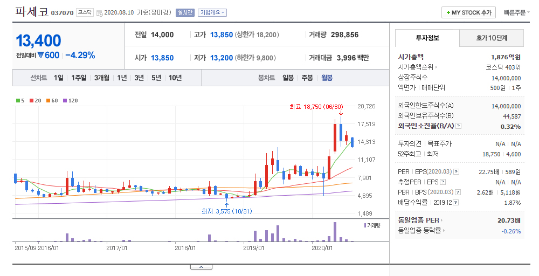Screen dimensions: 539x276
Task: Click the 2019/01 date label on chart axis
Action: (x=254, y=248)
